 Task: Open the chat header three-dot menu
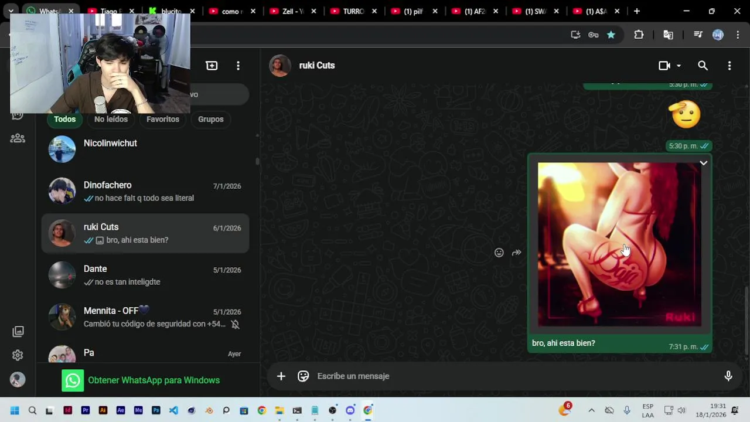click(729, 66)
